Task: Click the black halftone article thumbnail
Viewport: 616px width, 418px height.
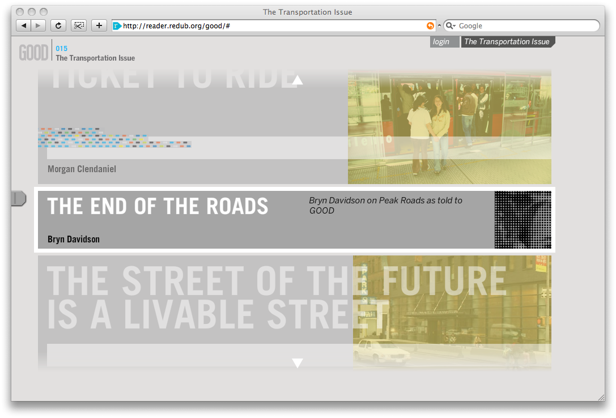Action: coord(523,220)
